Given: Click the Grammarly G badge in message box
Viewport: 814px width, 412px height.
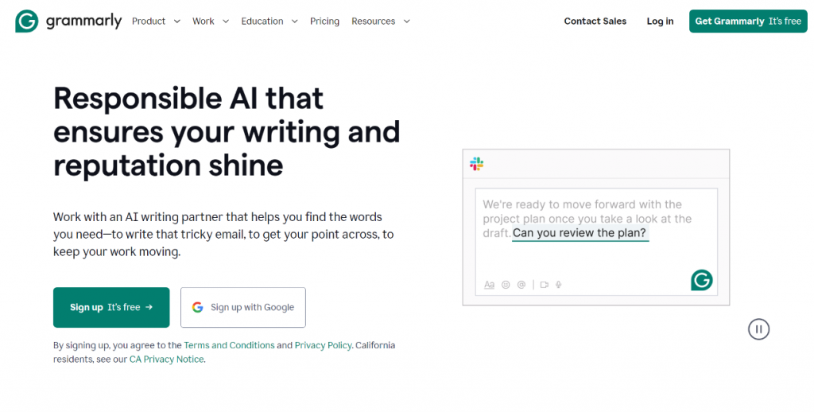Looking at the screenshot, I should (x=702, y=280).
